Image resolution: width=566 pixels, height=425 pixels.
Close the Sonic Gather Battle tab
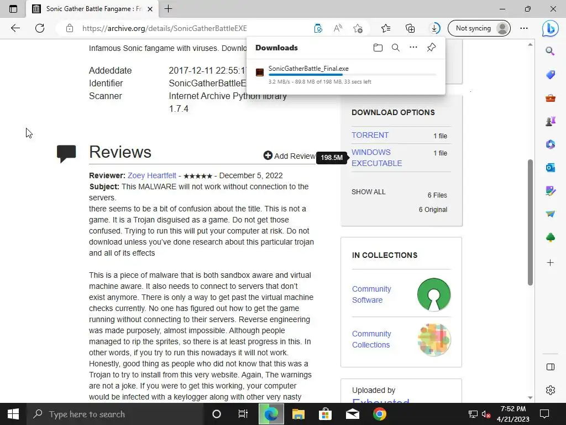(150, 9)
